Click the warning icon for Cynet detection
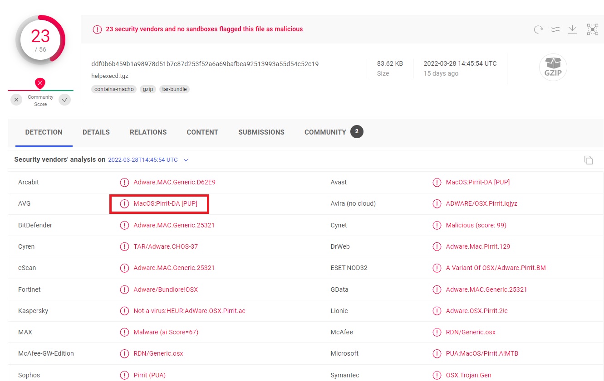Viewport: 604px width, 381px height. tap(437, 225)
